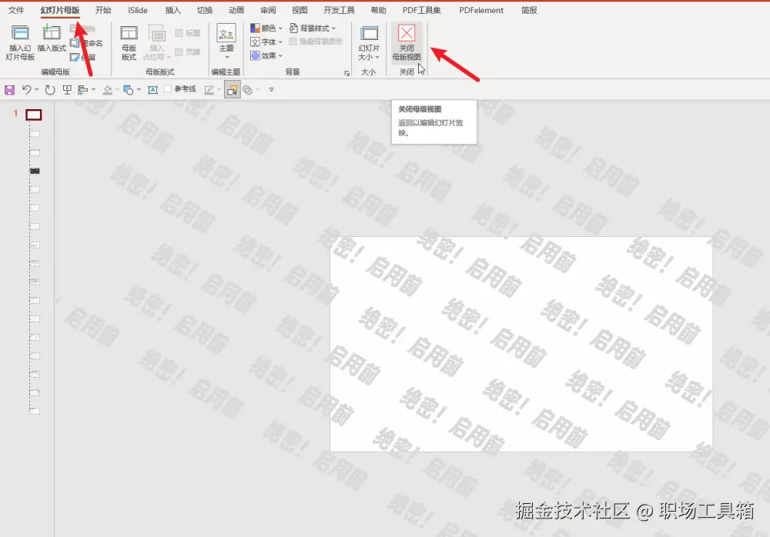Toggle the Guides (参考线) checkbox
This screenshot has height=537, width=770.
coord(167,88)
